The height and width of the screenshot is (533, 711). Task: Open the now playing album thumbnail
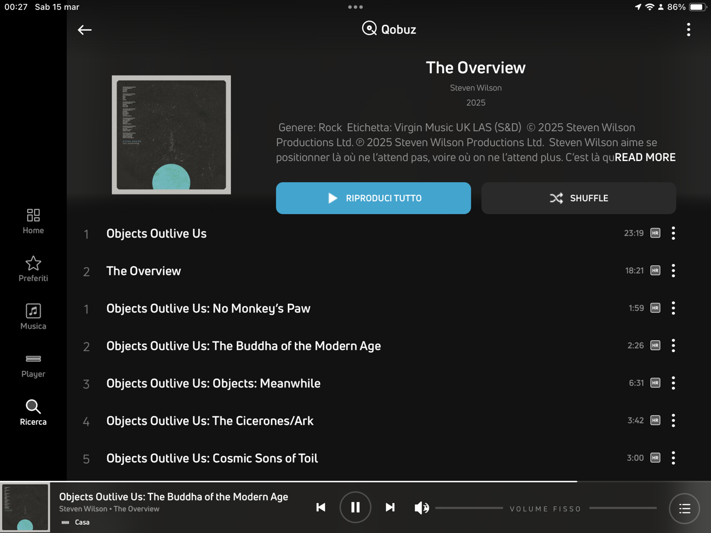click(x=25, y=507)
